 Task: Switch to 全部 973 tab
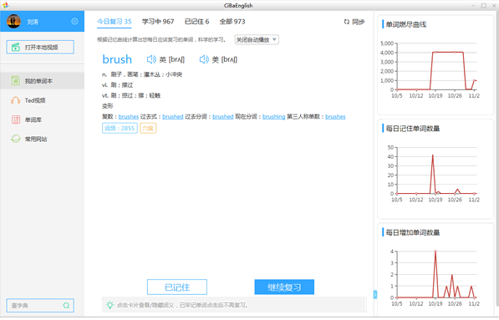tap(232, 22)
